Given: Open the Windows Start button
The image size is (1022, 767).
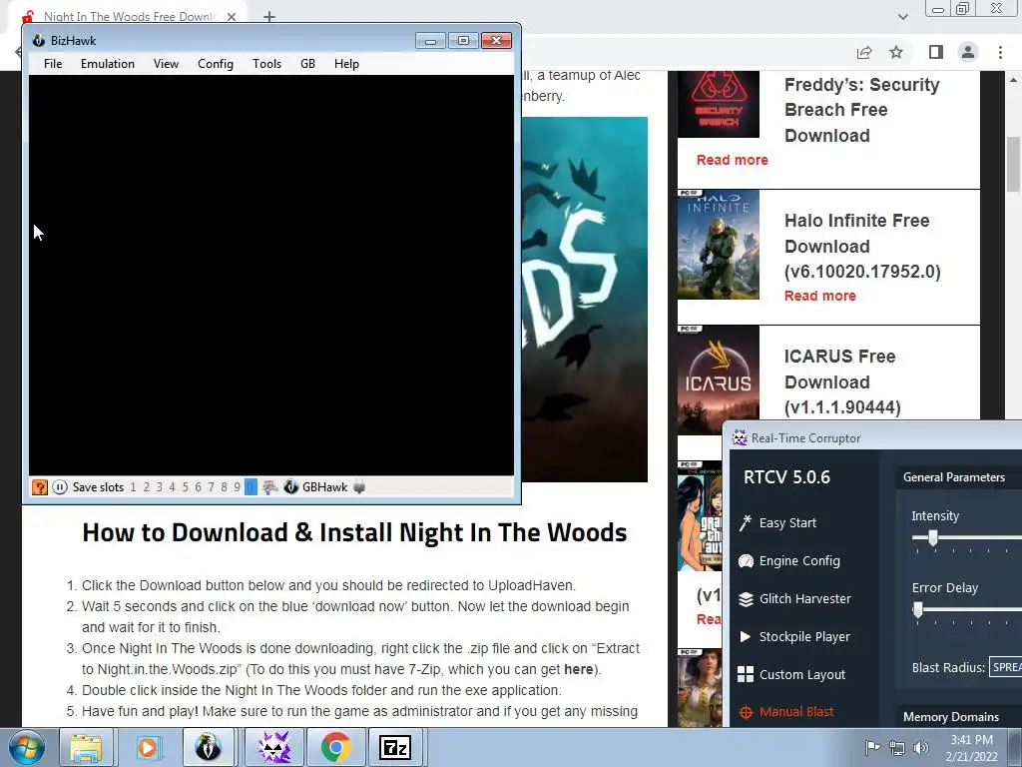Looking at the screenshot, I should [26, 747].
